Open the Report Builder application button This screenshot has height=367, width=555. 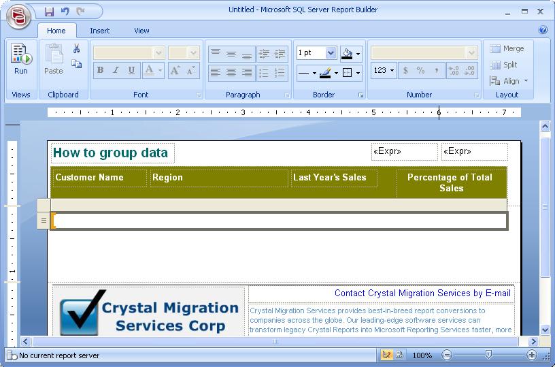pyautogui.click(x=18, y=16)
